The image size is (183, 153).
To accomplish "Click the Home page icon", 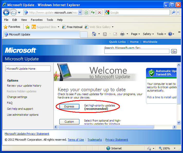I will pos(94,34).
